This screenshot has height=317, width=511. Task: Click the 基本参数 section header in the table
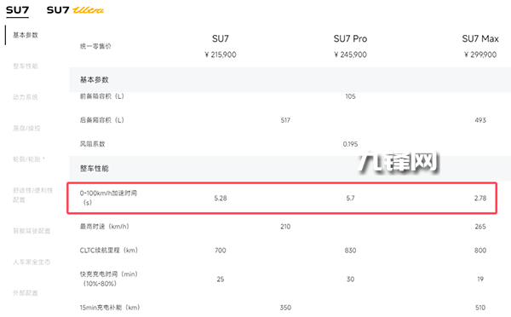(95, 79)
